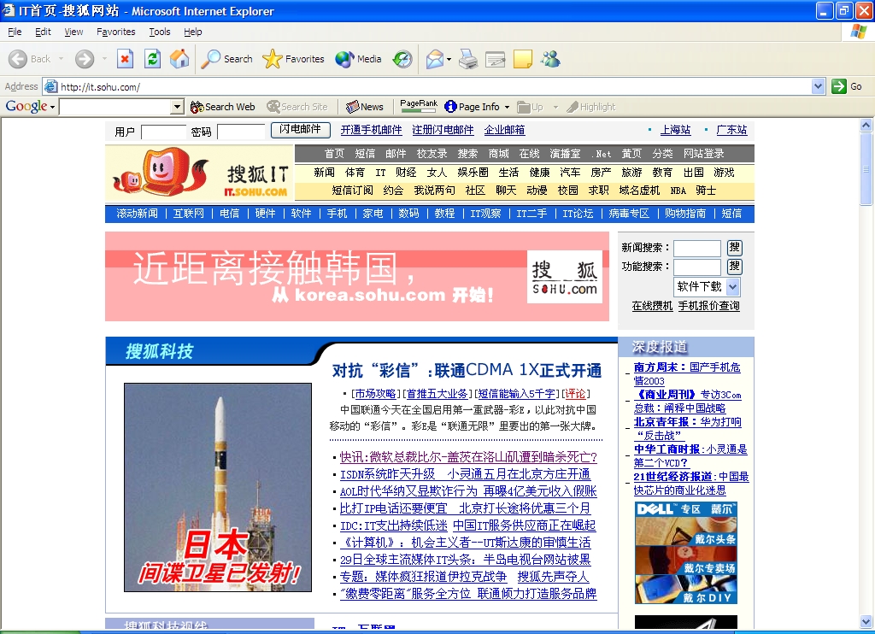Click the 闪电邮件 login button
This screenshot has height=634, width=875.
click(x=300, y=130)
